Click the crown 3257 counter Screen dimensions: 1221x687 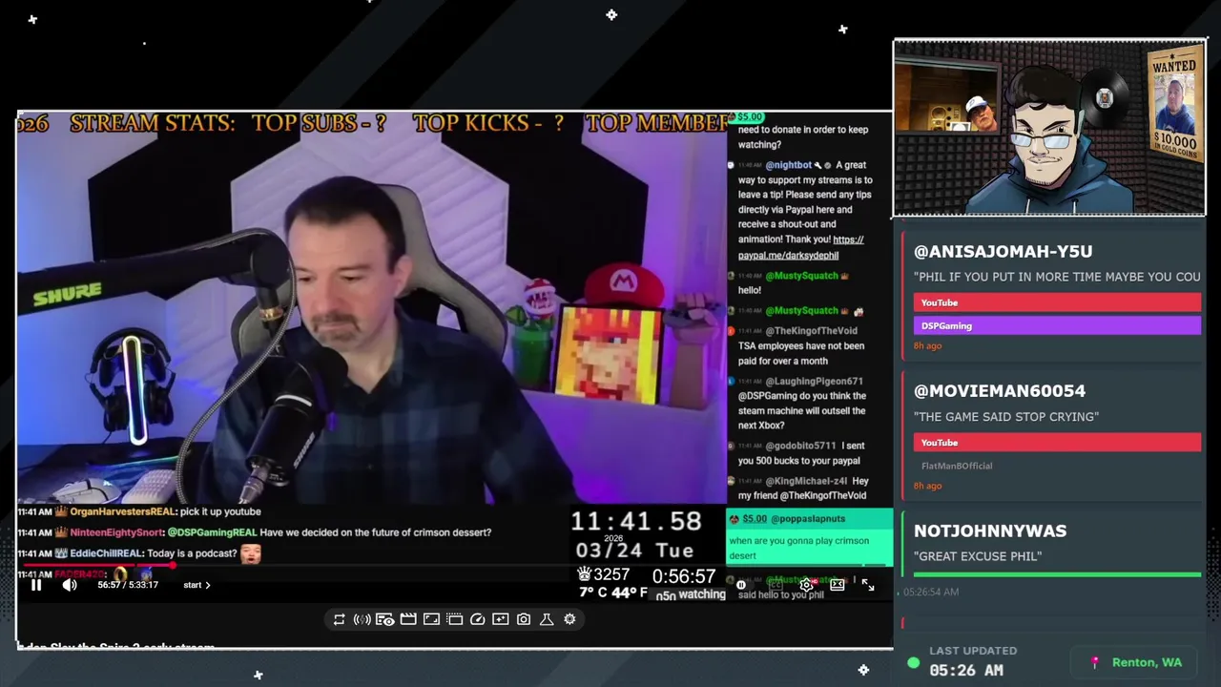click(604, 574)
